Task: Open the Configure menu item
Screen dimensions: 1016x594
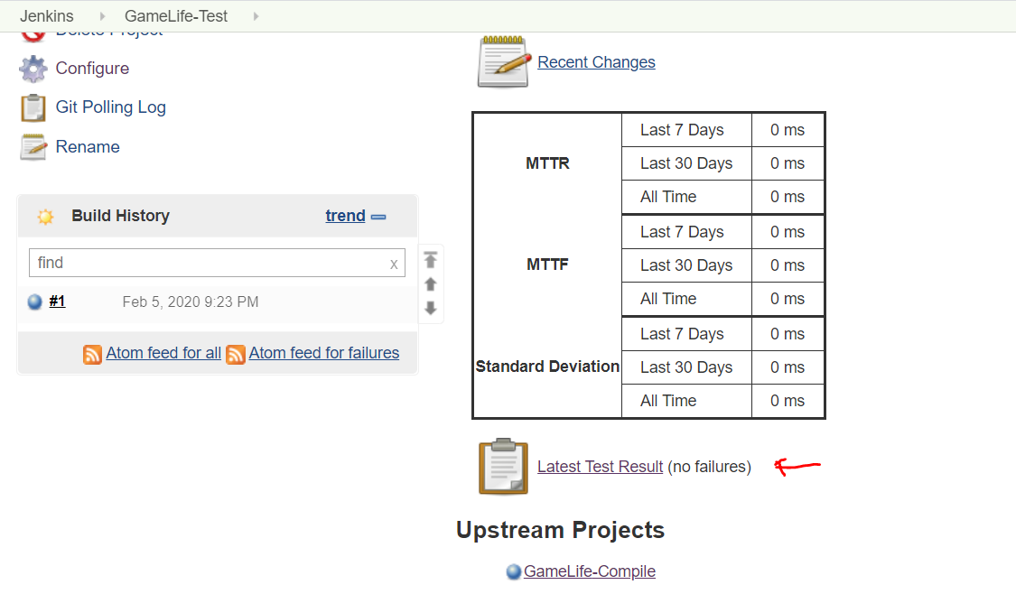Action: pos(92,69)
